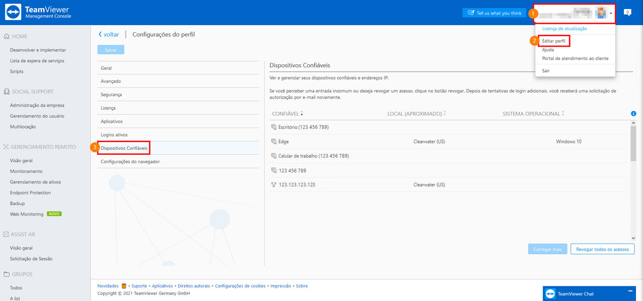Go back using the voltar link
Screen dimensions: 643x301
(x=109, y=35)
